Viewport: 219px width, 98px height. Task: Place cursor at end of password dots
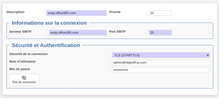(128, 70)
